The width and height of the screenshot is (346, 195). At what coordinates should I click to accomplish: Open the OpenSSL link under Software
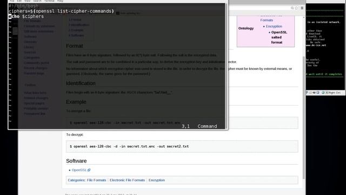pyautogui.click(x=79, y=170)
